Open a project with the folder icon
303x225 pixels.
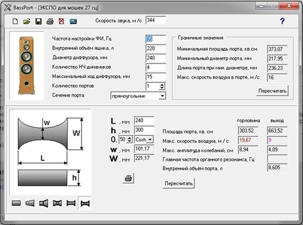[x=27, y=21]
